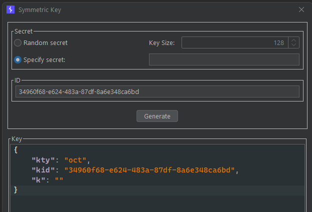
Task: Focus the Specify secret text field
Action: tap(224, 60)
